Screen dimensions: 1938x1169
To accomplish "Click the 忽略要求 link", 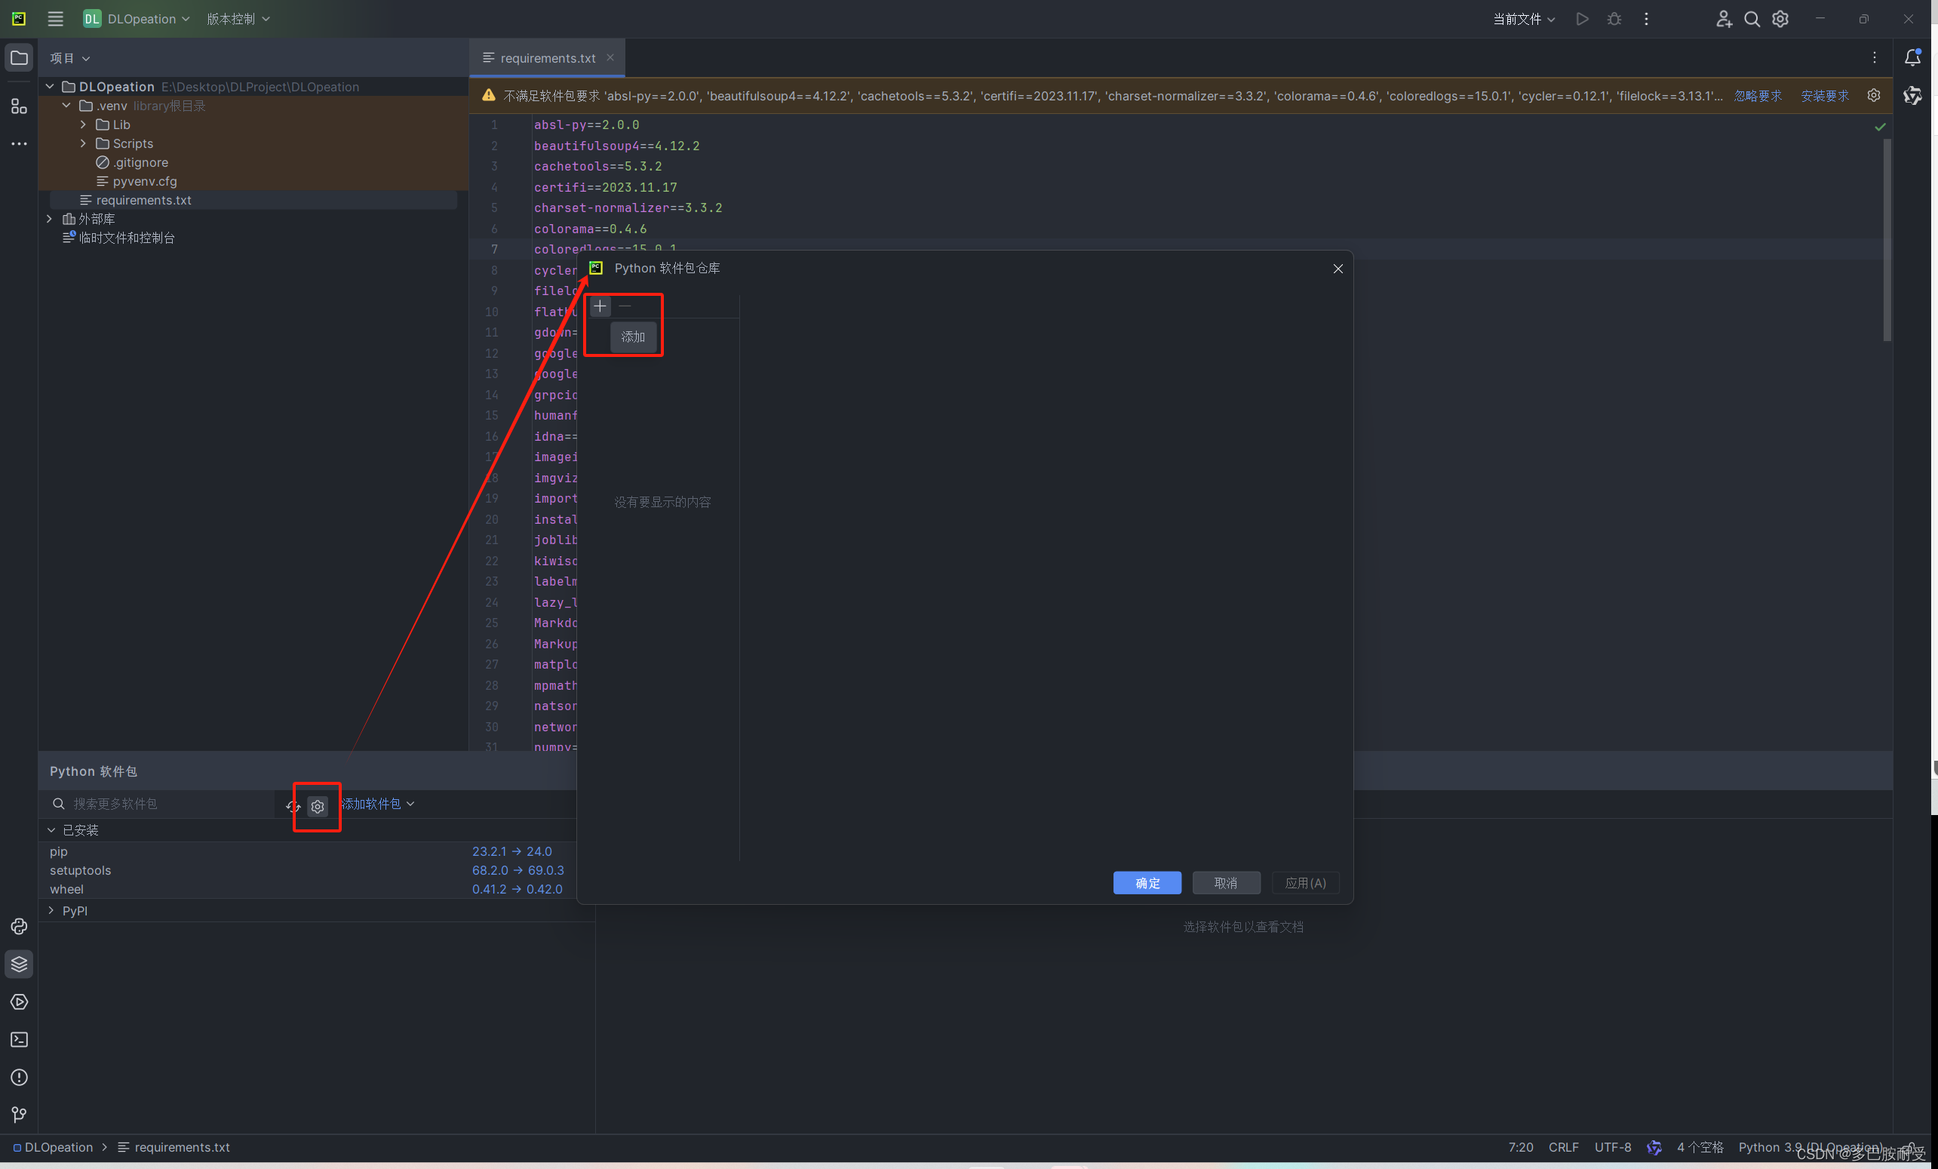I will (1758, 96).
